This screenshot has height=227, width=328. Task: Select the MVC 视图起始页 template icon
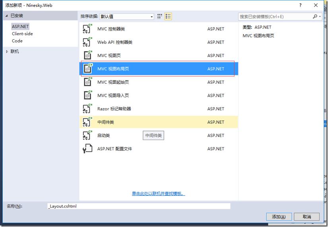pos(87,82)
